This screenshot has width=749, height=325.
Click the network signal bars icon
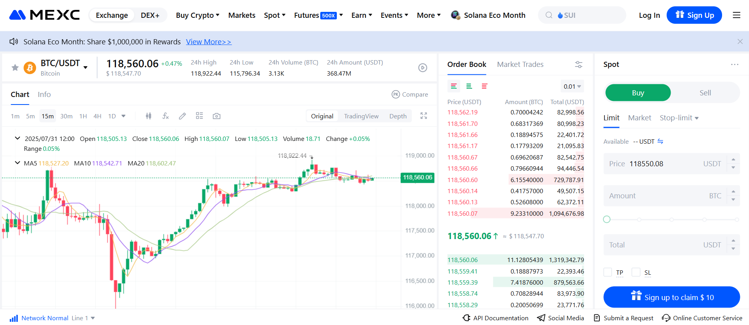14,318
